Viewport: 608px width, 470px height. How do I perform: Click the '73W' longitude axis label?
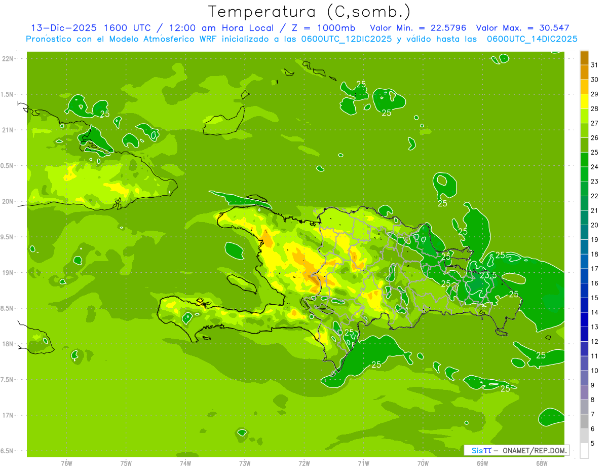pyautogui.click(x=245, y=463)
